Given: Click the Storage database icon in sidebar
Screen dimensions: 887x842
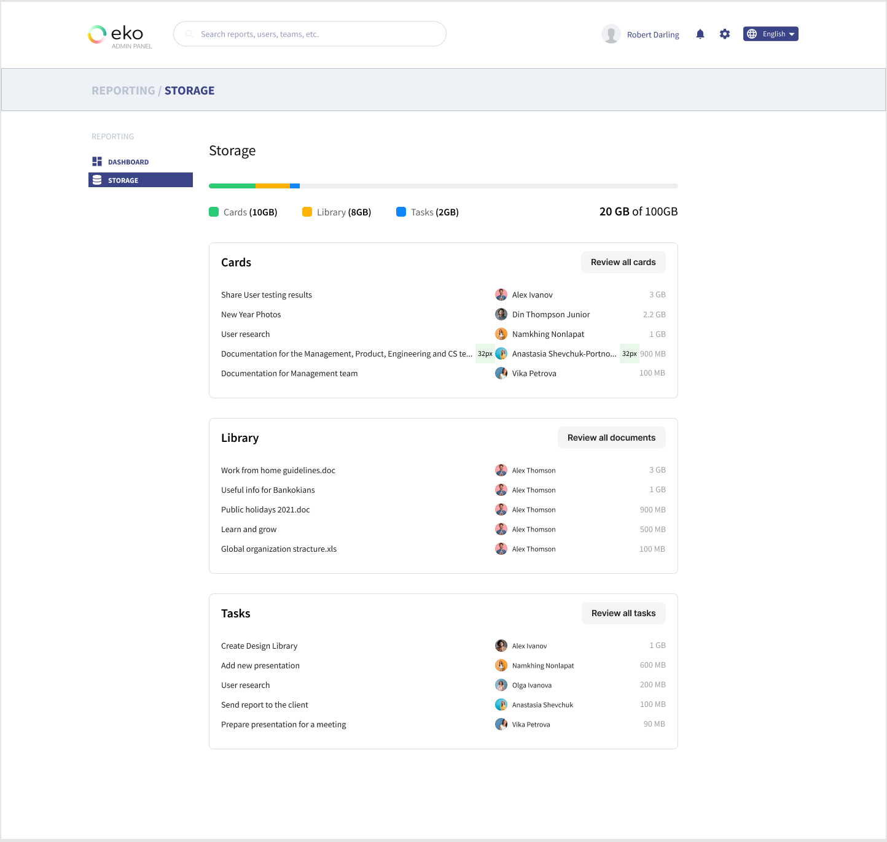Looking at the screenshot, I should point(97,180).
